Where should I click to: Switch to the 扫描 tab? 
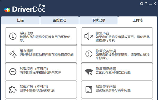coord(21,20)
